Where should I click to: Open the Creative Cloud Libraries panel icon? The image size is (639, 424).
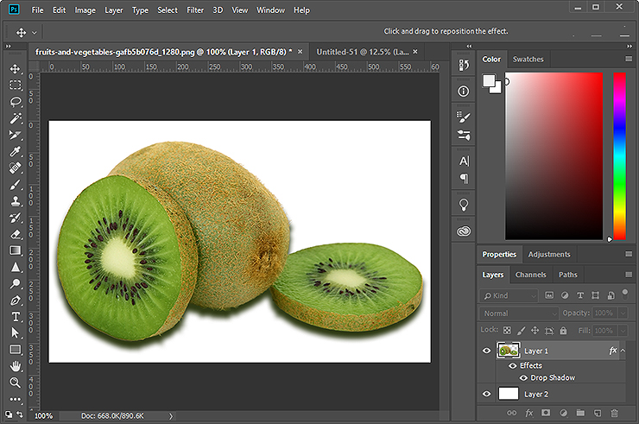pyautogui.click(x=464, y=231)
